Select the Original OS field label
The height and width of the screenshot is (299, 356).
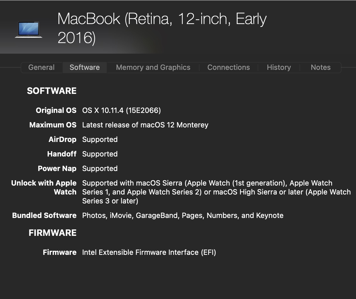pos(56,110)
